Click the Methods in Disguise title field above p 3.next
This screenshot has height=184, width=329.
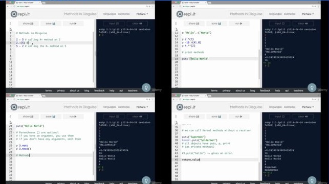coord(80,107)
